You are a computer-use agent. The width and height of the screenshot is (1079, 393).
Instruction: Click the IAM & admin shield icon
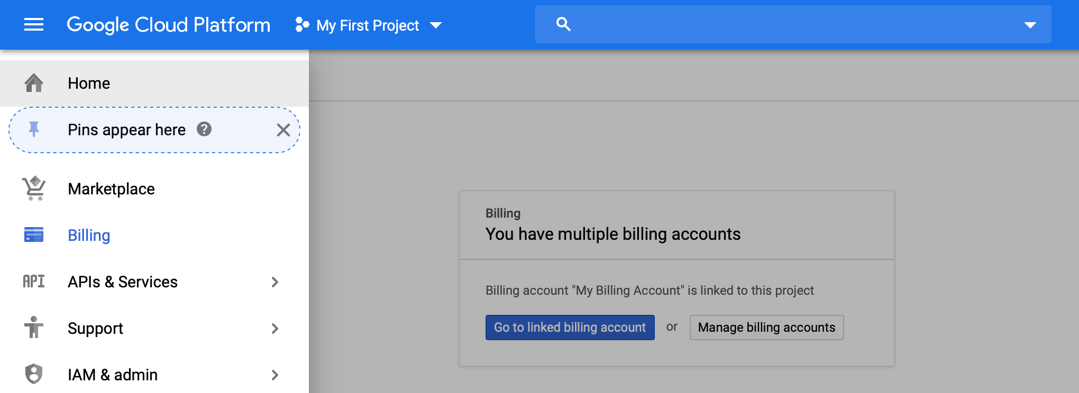point(34,374)
